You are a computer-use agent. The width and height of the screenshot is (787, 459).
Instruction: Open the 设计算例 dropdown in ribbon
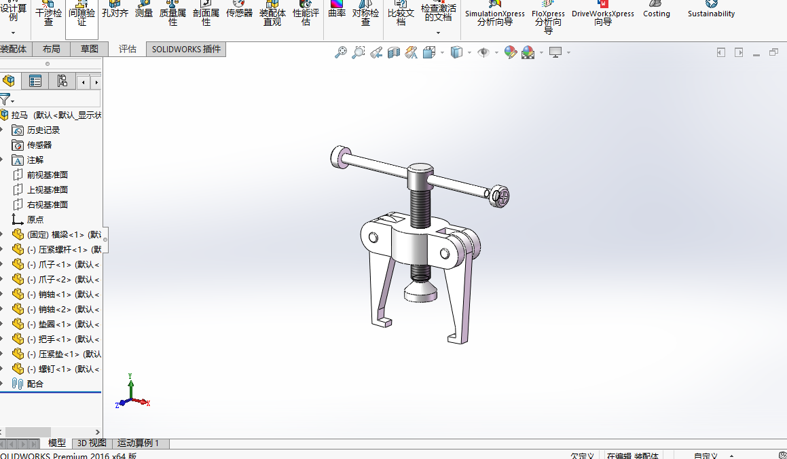(14, 33)
